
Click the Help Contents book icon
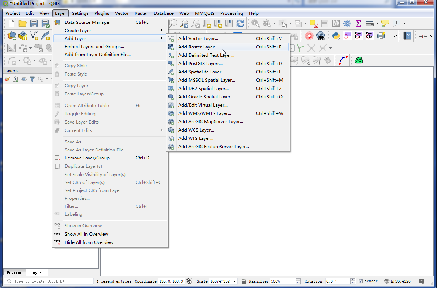[x=408, y=35]
